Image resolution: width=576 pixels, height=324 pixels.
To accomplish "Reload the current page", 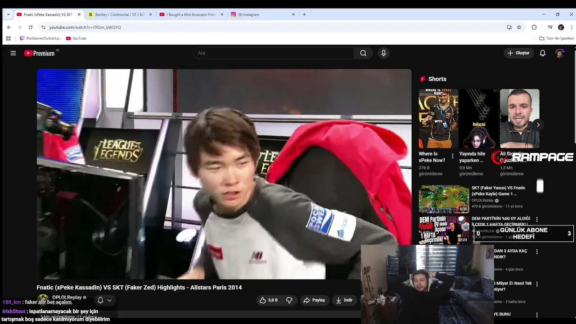I will click(x=31, y=27).
